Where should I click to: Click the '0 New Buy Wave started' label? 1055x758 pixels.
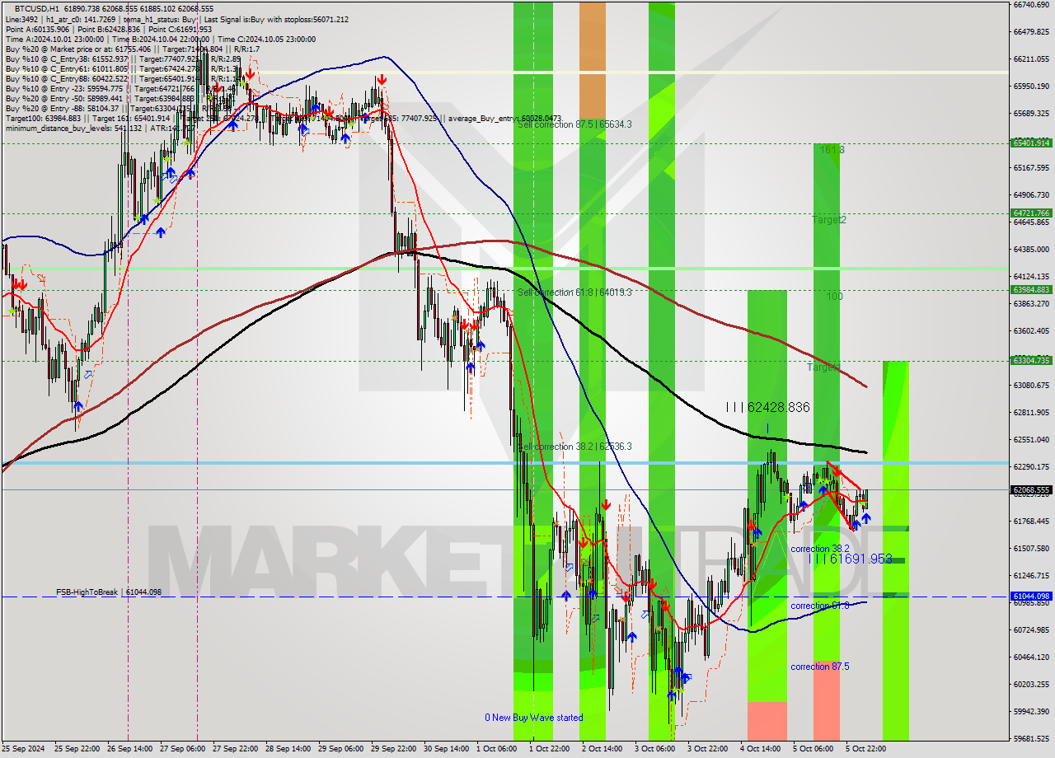(x=533, y=718)
